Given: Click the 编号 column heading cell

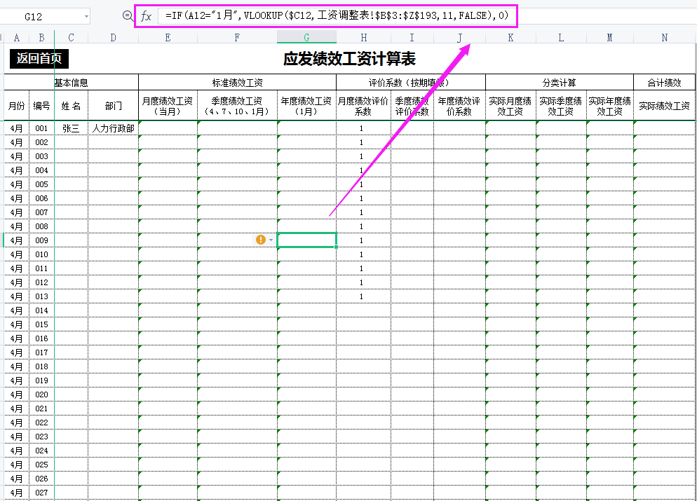Looking at the screenshot, I should tap(41, 106).
